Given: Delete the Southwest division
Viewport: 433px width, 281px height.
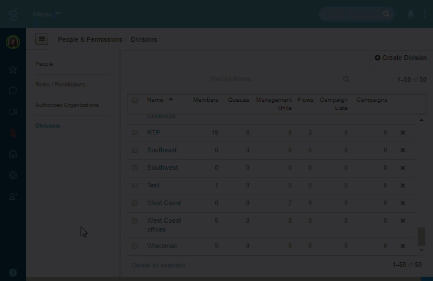Looking at the screenshot, I should [402, 168].
